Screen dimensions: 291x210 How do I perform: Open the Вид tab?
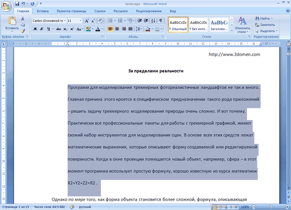pyautogui.click(x=173, y=11)
